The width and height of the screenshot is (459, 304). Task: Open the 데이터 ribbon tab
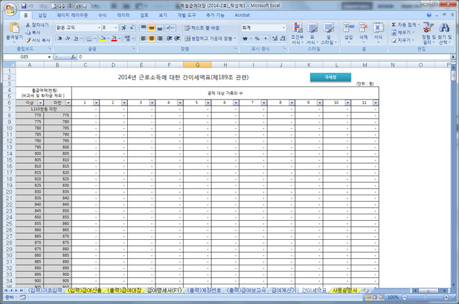pos(123,15)
